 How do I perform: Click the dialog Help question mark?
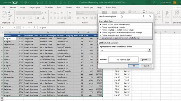[143, 16]
